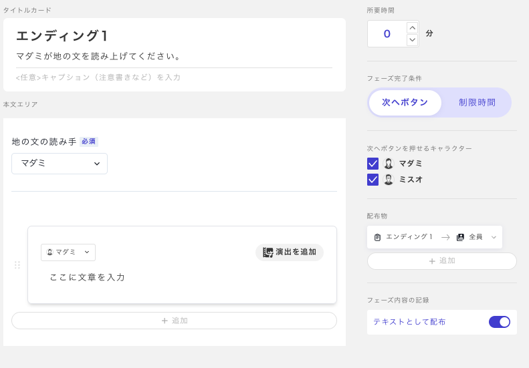Expand the 全員 distribution target dropdown

[x=494, y=237]
